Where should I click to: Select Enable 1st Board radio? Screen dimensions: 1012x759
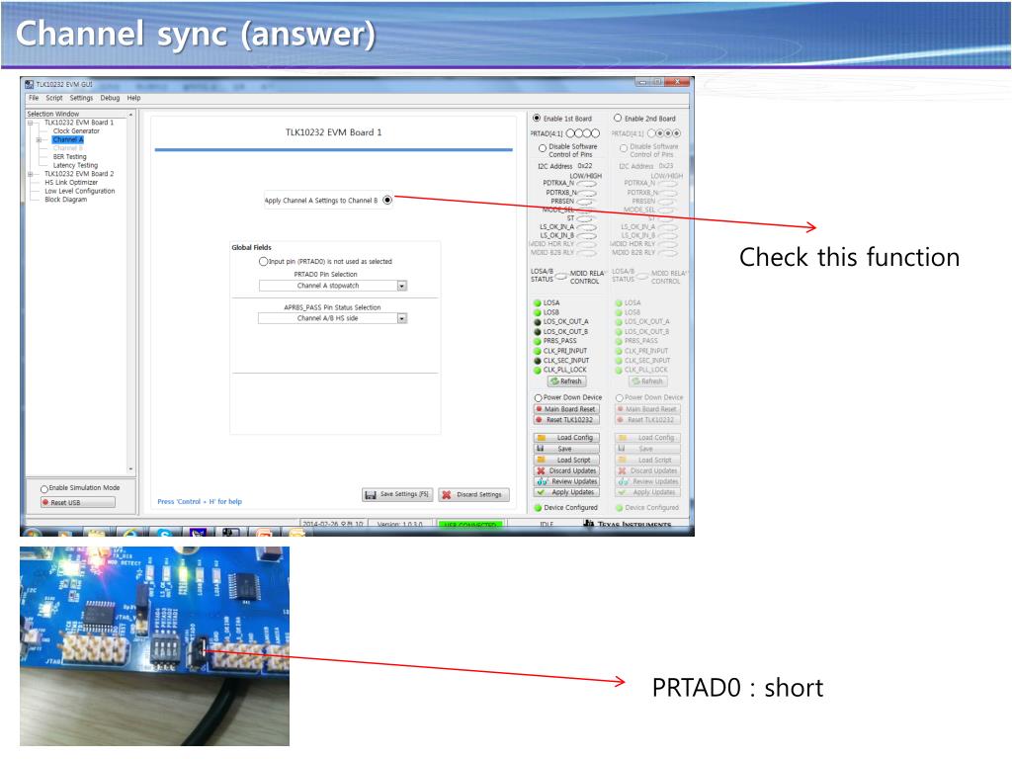pyautogui.click(x=537, y=119)
